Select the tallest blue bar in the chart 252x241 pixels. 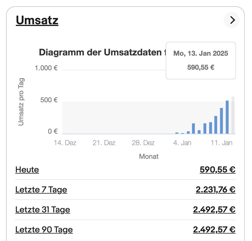click(x=227, y=117)
